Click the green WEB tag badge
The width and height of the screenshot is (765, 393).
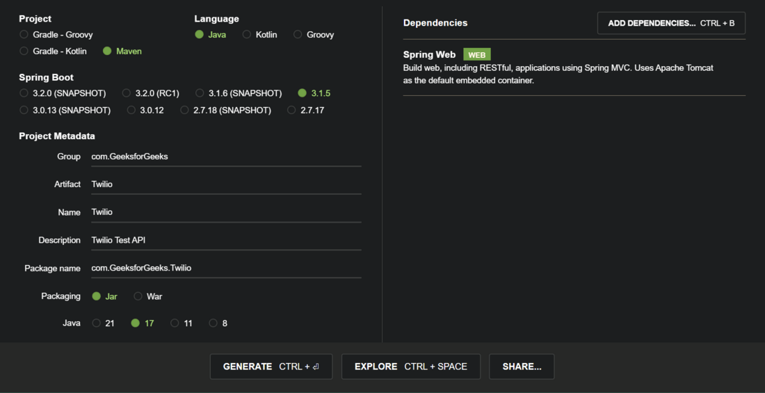476,55
